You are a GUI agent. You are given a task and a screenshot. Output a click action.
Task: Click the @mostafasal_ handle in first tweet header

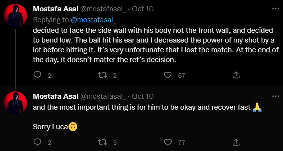click(103, 9)
